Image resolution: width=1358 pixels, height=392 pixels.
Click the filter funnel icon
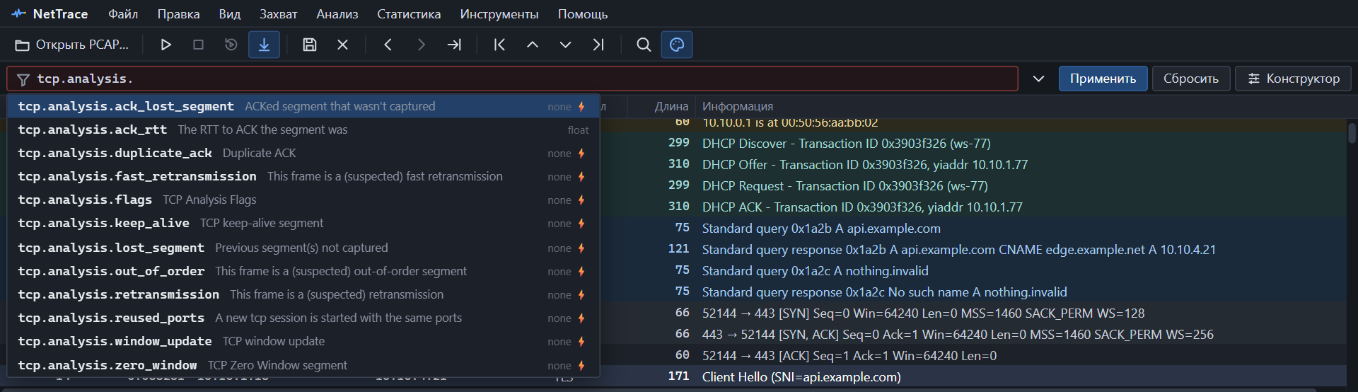tap(23, 79)
